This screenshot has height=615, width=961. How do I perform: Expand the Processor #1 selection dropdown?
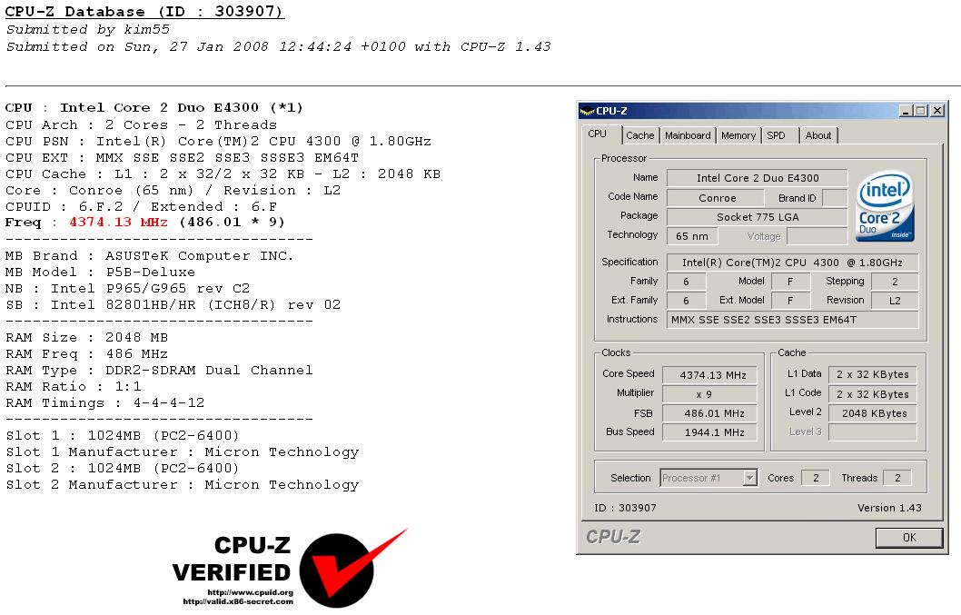(x=749, y=478)
